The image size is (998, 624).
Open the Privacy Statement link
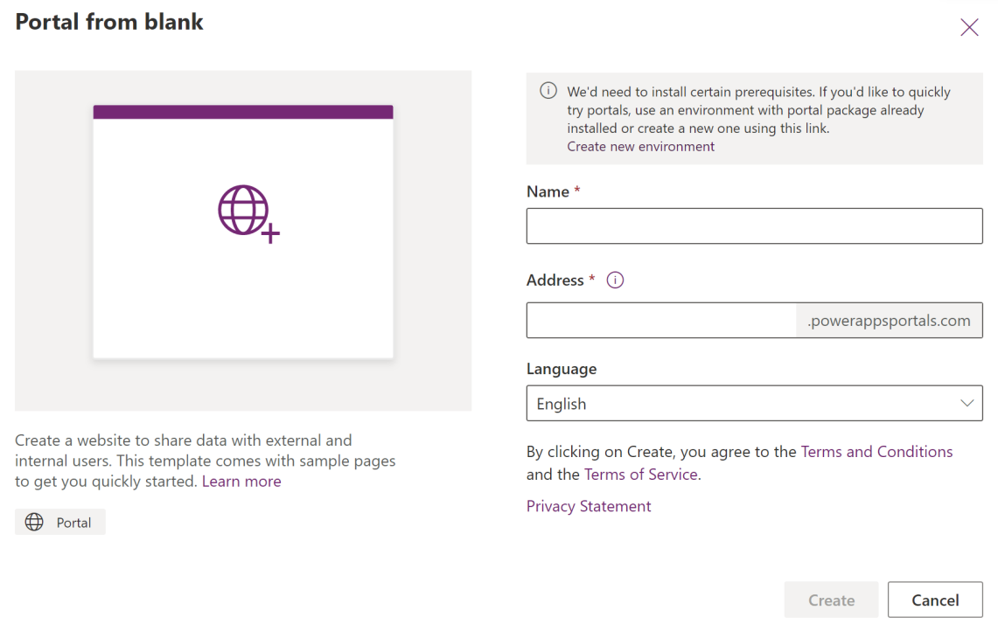tap(589, 506)
